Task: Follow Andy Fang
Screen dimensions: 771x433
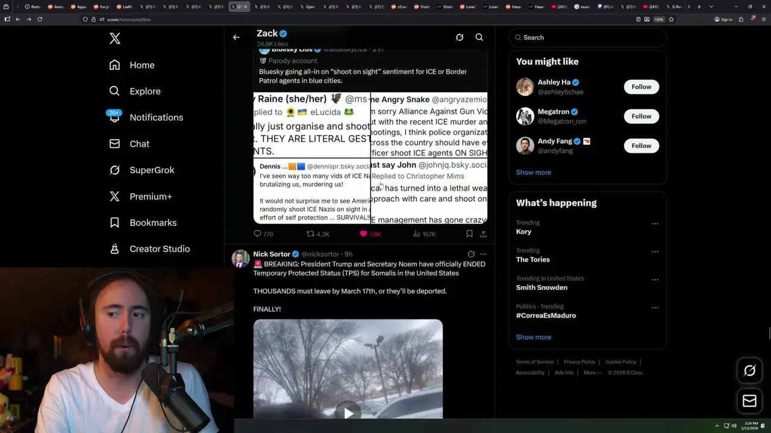Action: pos(641,146)
